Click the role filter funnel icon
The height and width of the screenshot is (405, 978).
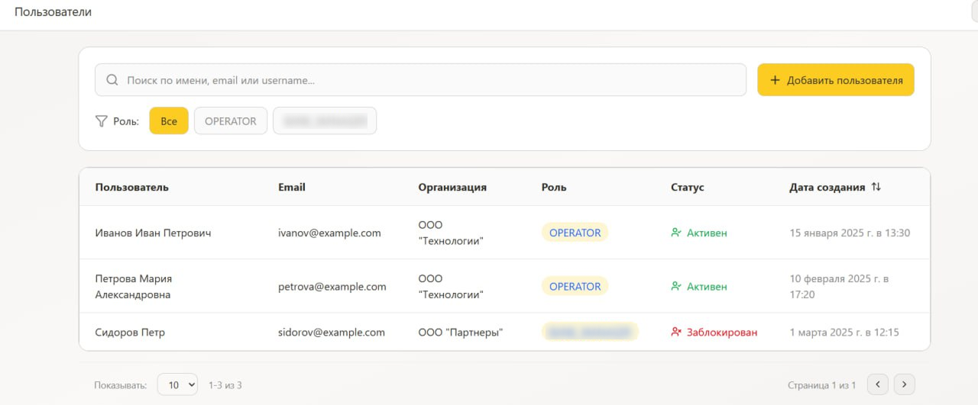pos(101,121)
